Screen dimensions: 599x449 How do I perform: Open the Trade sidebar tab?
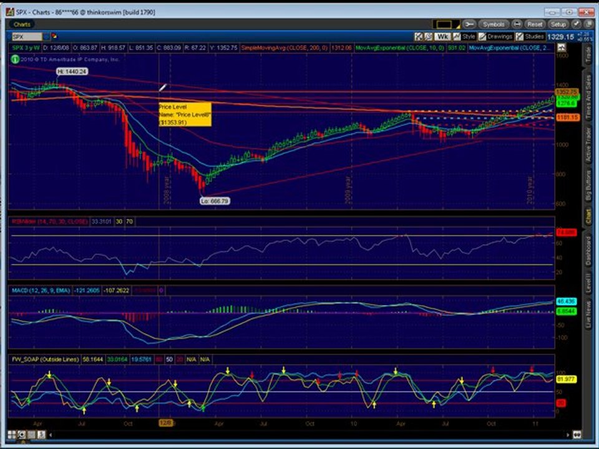(588, 56)
